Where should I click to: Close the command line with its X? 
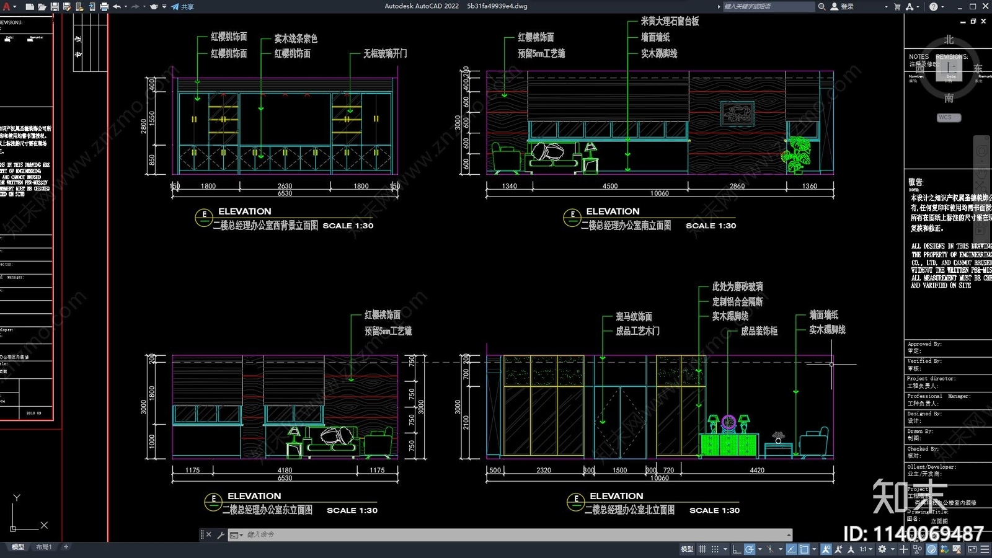(x=208, y=534)
